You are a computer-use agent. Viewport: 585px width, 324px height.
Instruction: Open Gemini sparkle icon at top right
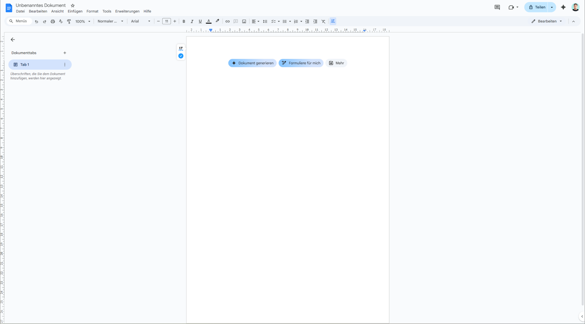(x=563, y=7)
